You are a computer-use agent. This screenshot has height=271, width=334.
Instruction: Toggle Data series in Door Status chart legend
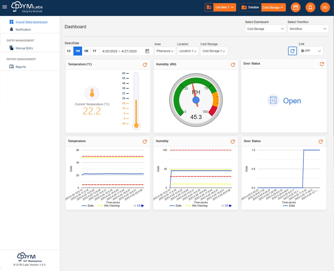tap(289, 206)
